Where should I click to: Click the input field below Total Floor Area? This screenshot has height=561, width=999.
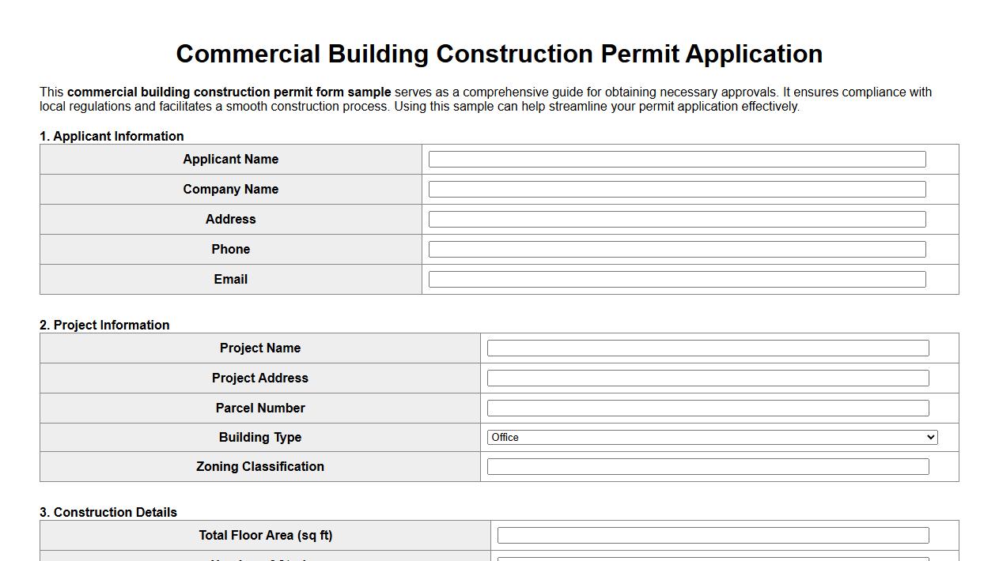tap(713, 559)
